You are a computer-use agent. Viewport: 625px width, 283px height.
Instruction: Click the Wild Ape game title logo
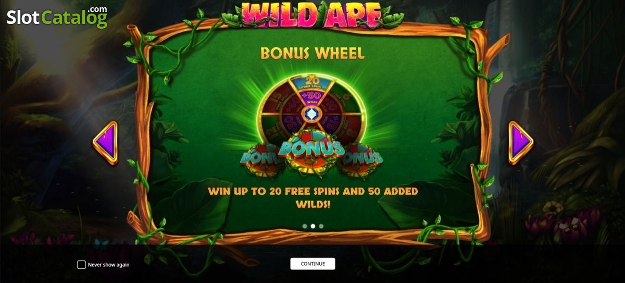coord(312,15)
